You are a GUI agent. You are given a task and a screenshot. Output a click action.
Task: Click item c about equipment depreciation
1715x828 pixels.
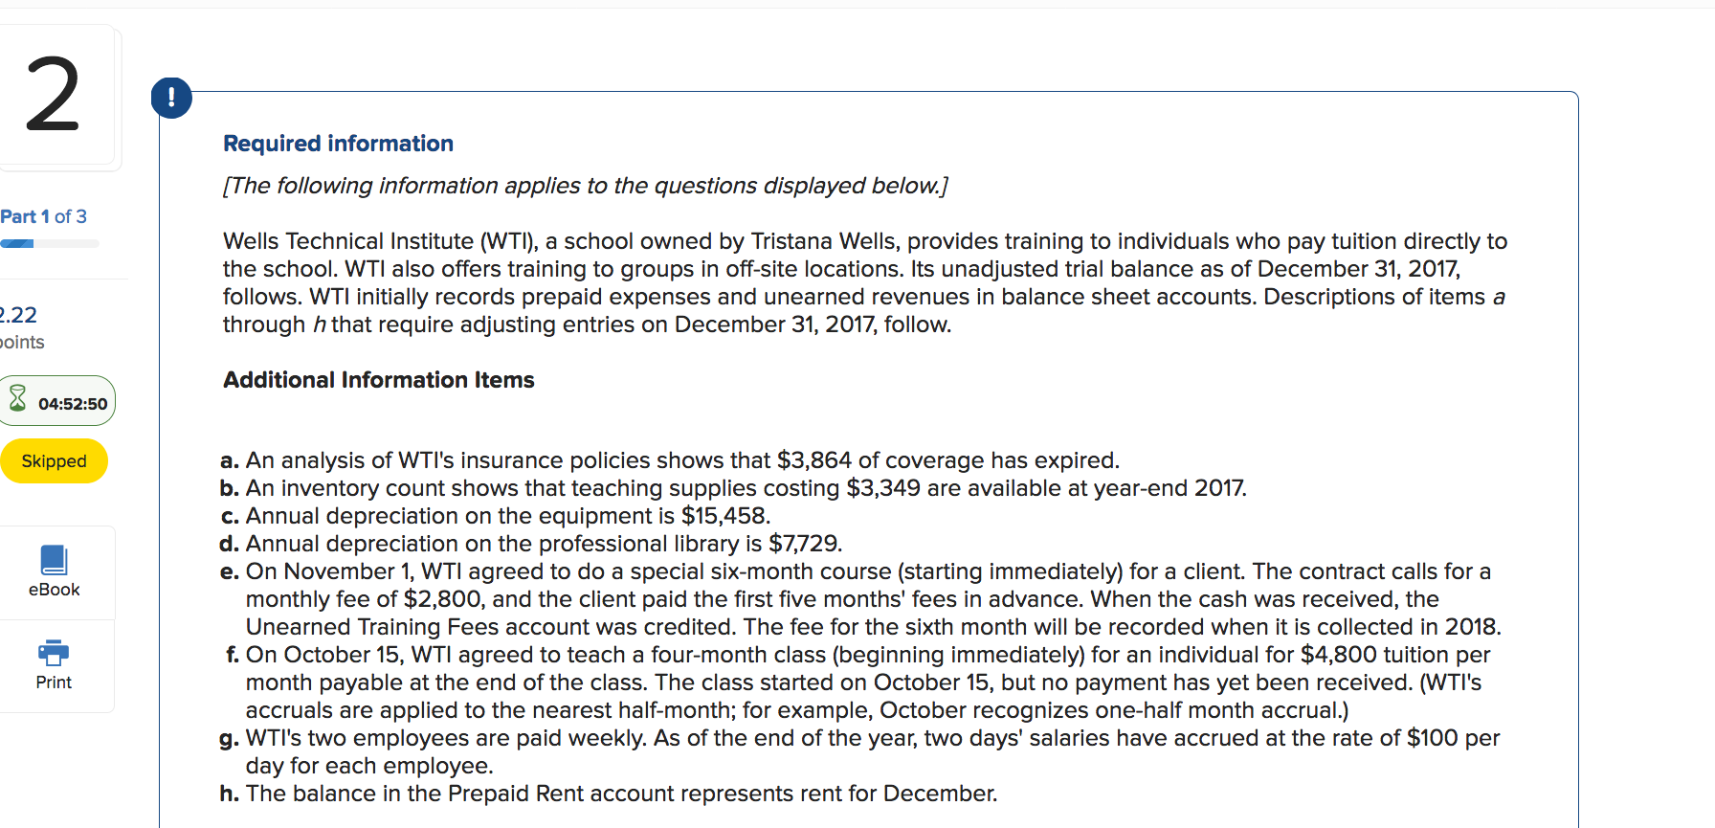(495, 516)
